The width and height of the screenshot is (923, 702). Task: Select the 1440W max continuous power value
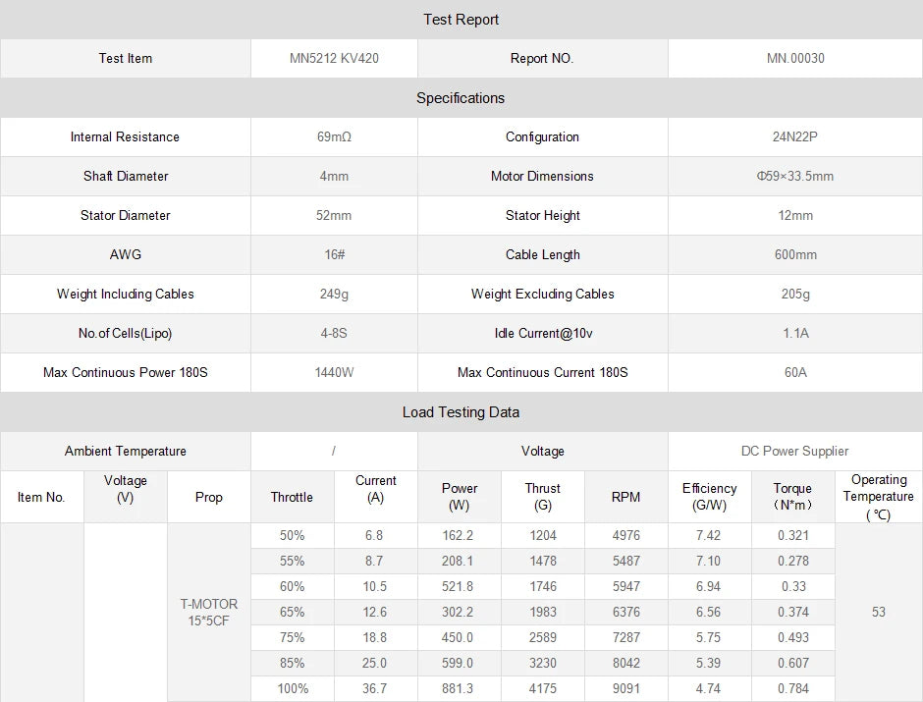[334, 372]
